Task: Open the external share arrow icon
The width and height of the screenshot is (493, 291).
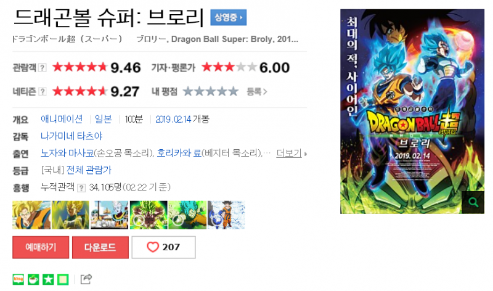Action: [x=86, y=279]
